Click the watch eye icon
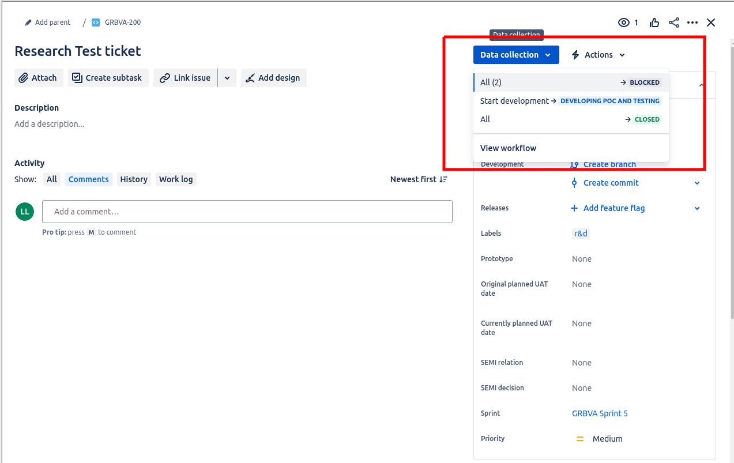The image size is (734, 463). point(623,22)
